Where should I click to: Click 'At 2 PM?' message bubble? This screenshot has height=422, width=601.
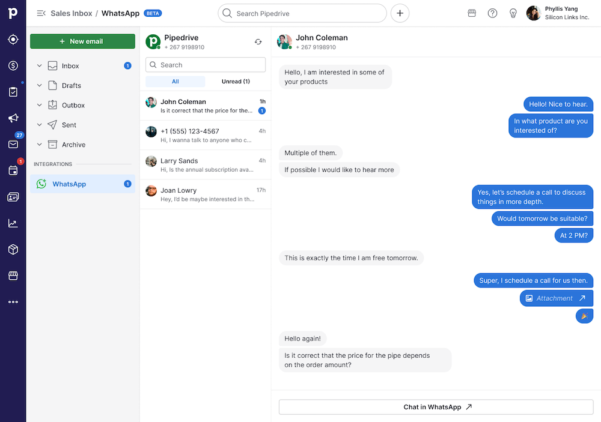point(574,235)
